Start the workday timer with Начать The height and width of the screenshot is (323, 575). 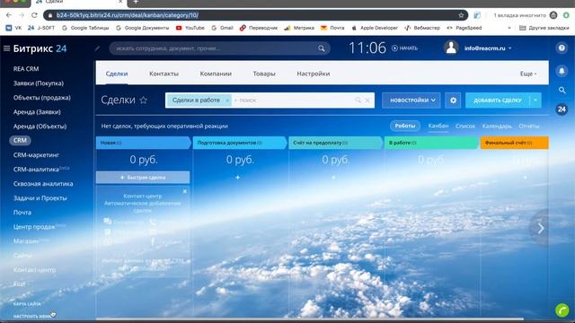pos(405,48)
